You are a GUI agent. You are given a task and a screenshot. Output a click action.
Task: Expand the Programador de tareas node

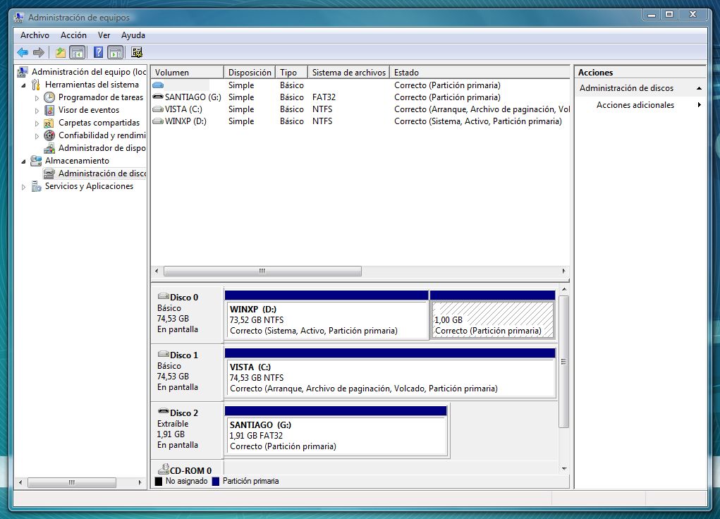[37, 98]
